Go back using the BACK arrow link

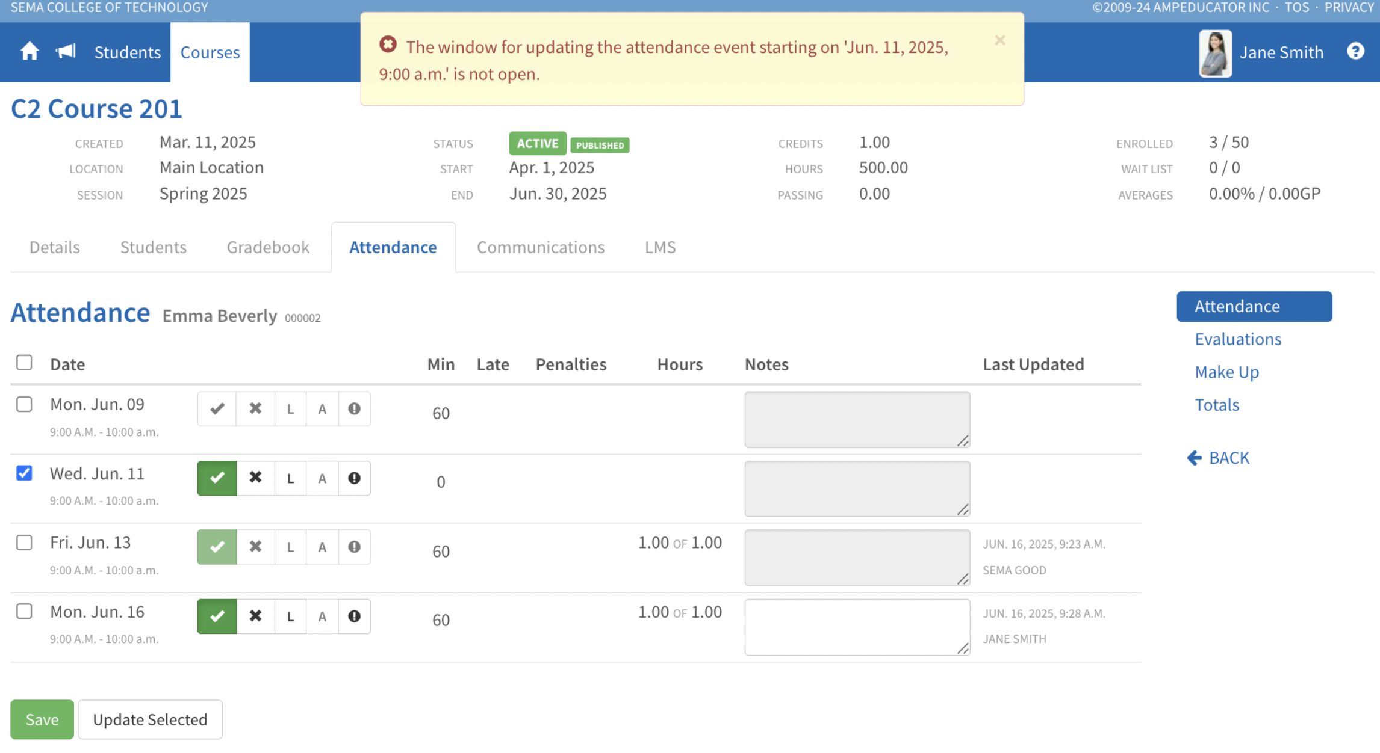pyautogui.click(x=1219, y=458)
